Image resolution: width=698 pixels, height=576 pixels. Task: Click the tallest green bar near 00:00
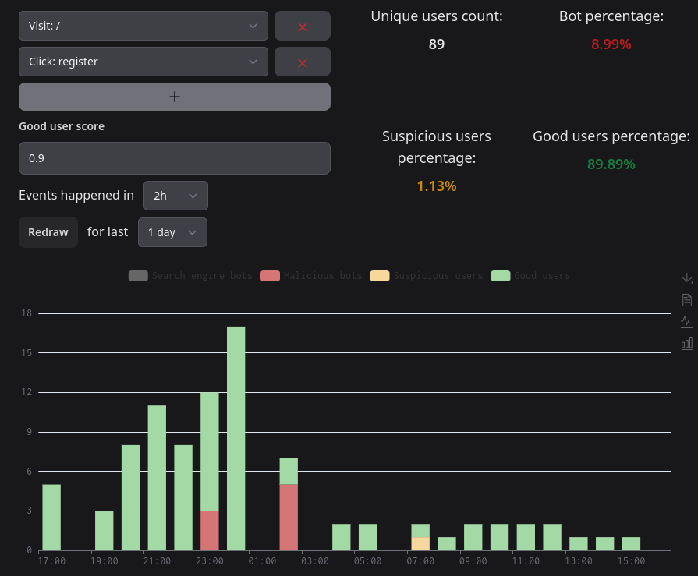click(x=236, y=436)
